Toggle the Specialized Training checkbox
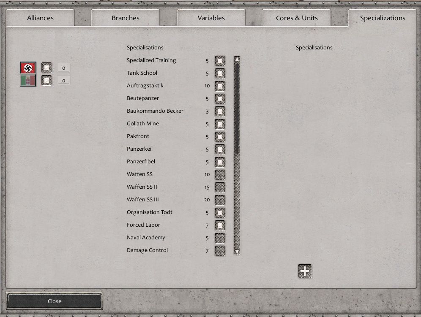This screenshot has width=421, height=317. coord(220,61)
